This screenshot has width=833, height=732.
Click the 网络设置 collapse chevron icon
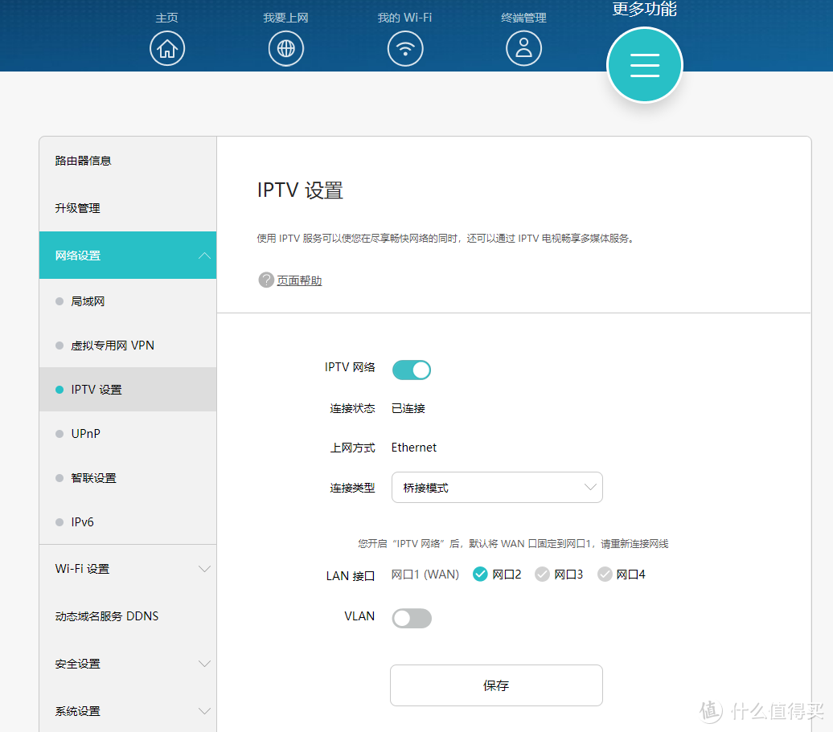pos(204,256)
